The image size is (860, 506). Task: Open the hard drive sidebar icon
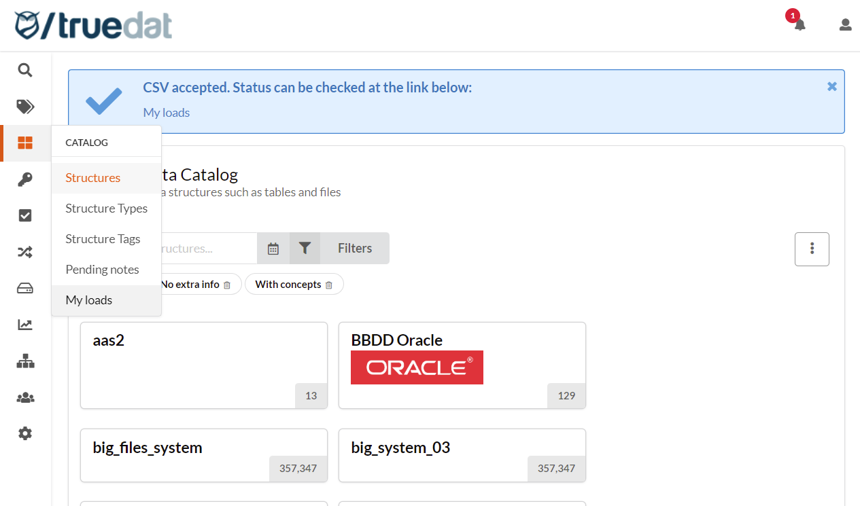25,289
